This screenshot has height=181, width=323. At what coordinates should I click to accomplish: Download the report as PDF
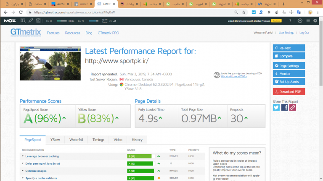[289, 91]
